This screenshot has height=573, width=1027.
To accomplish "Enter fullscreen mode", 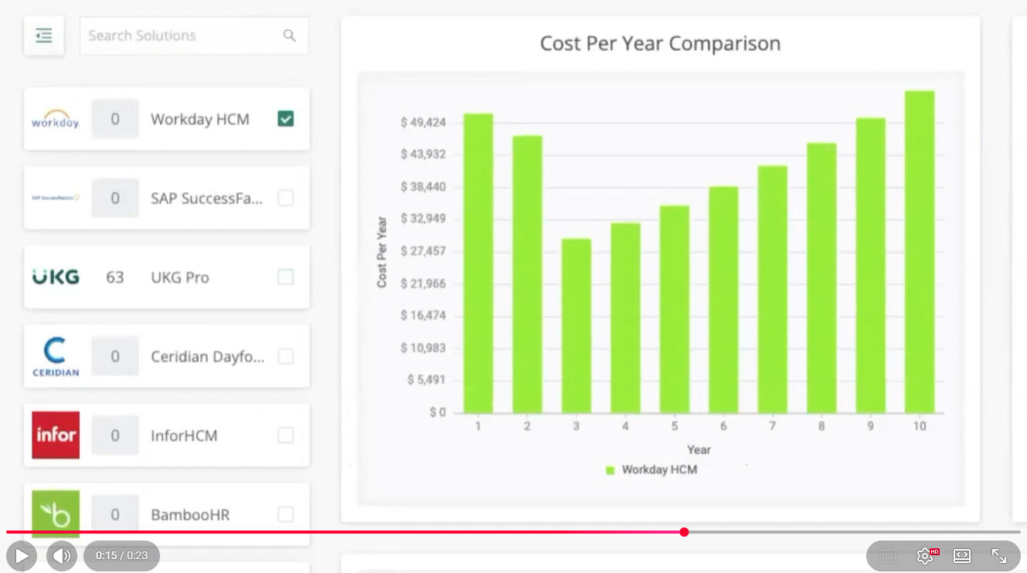I will tap(999, 556).
